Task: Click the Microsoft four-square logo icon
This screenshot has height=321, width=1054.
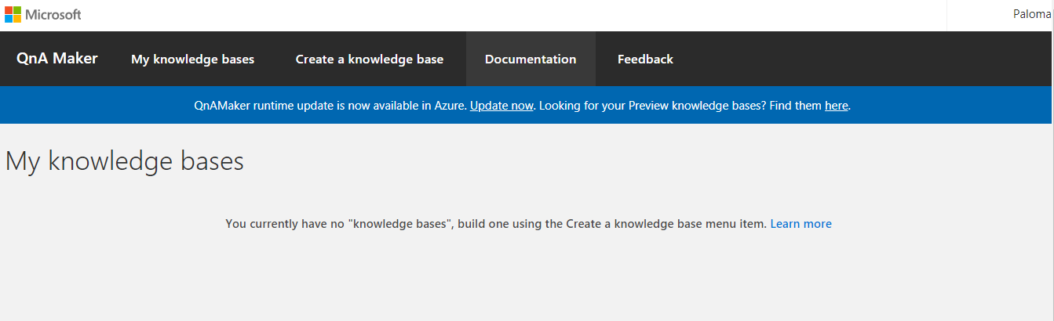Action: 13,15
